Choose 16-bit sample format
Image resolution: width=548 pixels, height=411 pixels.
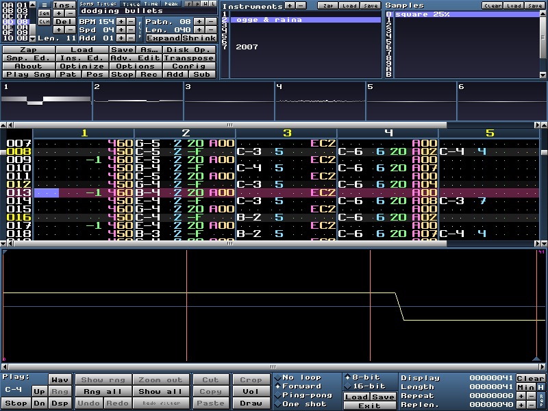[x=365, y=386]
